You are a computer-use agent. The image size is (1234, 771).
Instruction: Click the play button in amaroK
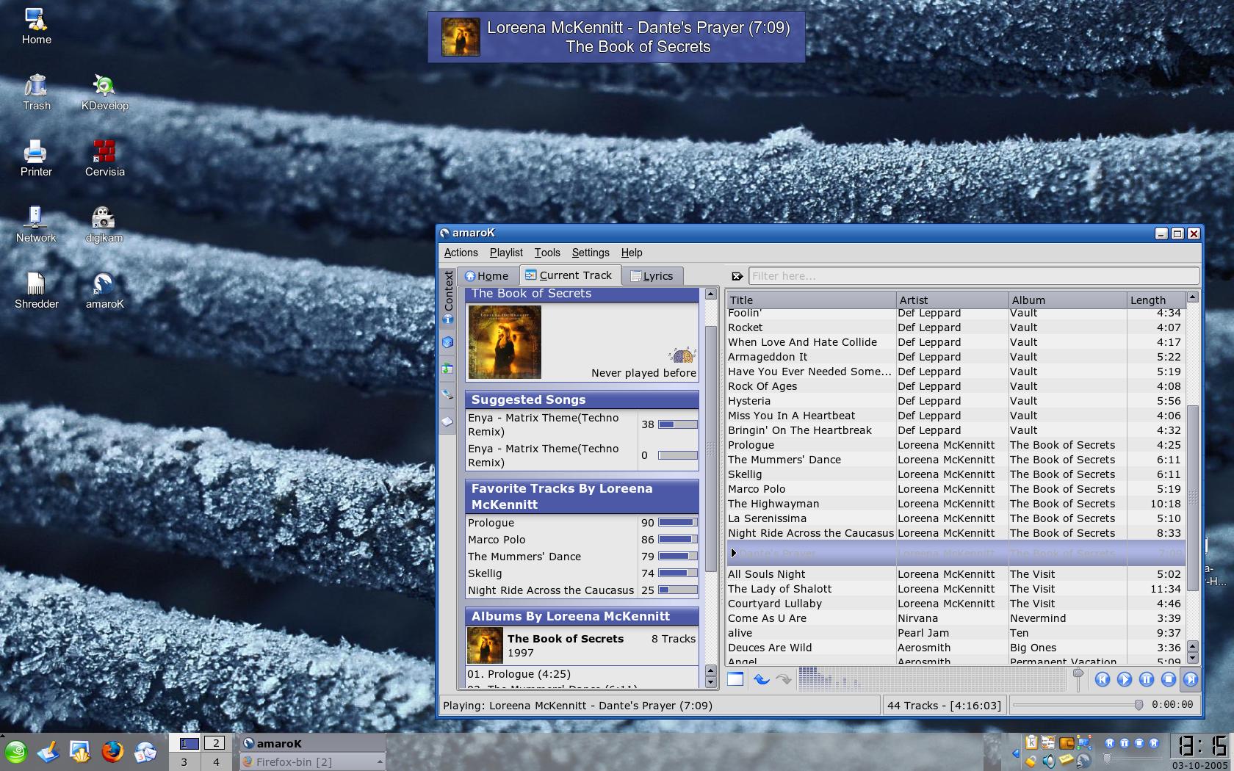(x=1124, y=679)
